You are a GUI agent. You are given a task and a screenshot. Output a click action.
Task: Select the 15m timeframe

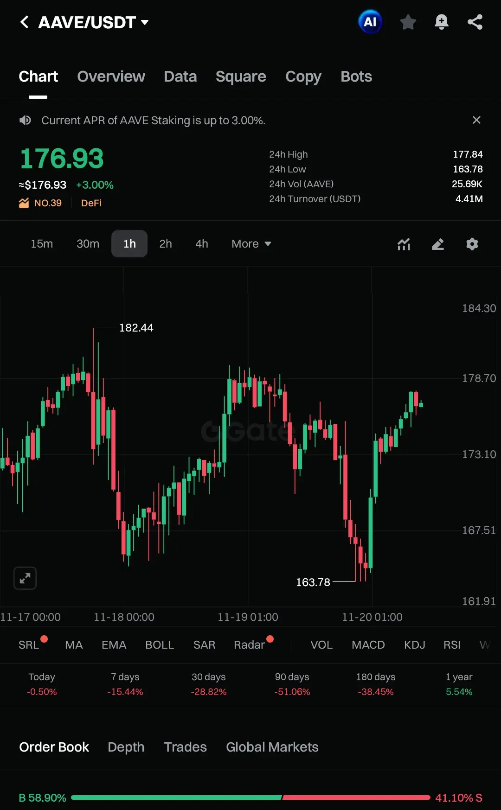click(42, 244)
